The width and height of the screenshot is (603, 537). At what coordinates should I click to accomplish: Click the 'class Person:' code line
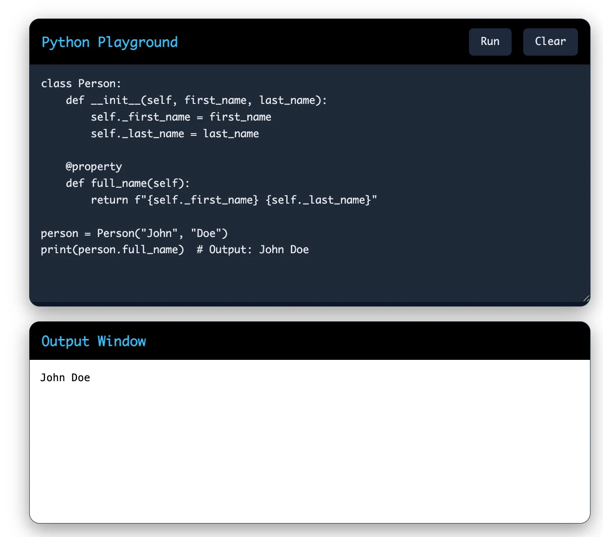tap(81, 83)
